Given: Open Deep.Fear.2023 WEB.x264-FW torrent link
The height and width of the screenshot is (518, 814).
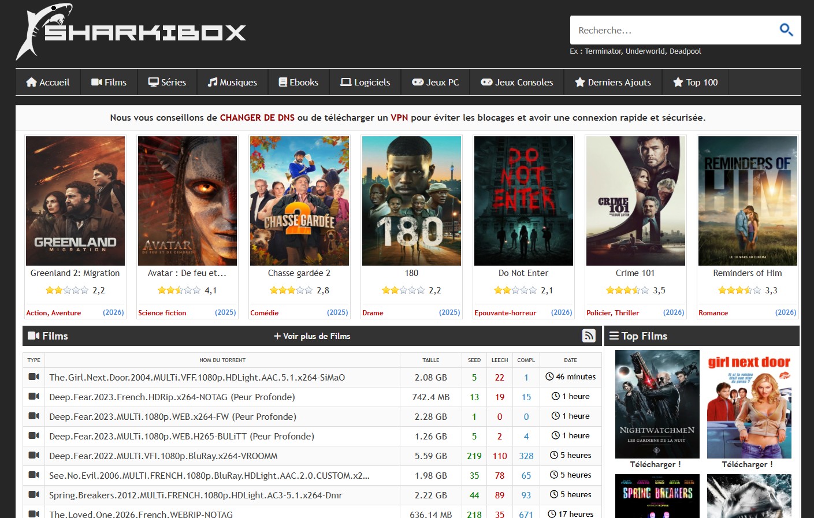Looking at the screenshot, I should [173, 416].
